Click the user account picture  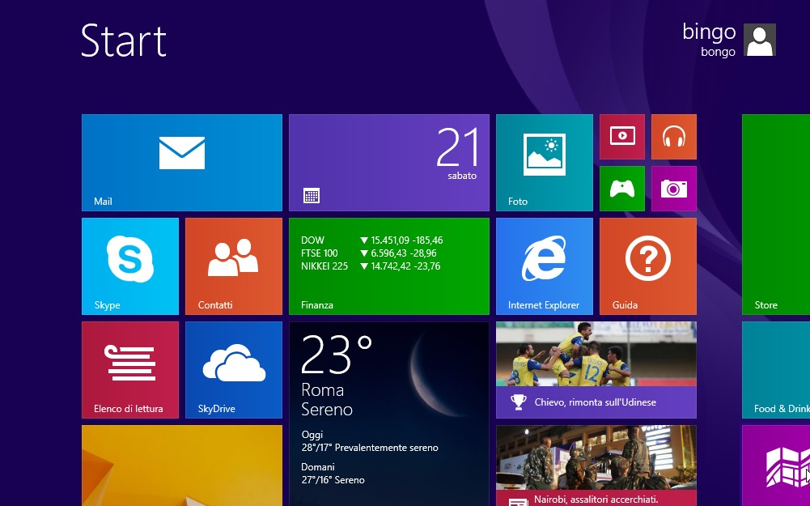click(759, 40)
